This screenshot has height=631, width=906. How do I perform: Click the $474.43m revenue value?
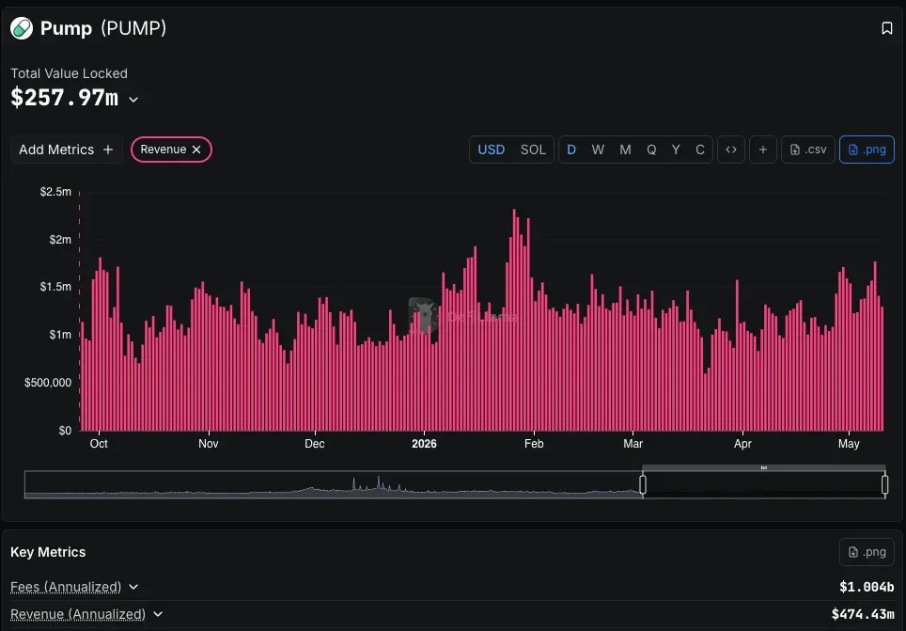tap(863, 614)
